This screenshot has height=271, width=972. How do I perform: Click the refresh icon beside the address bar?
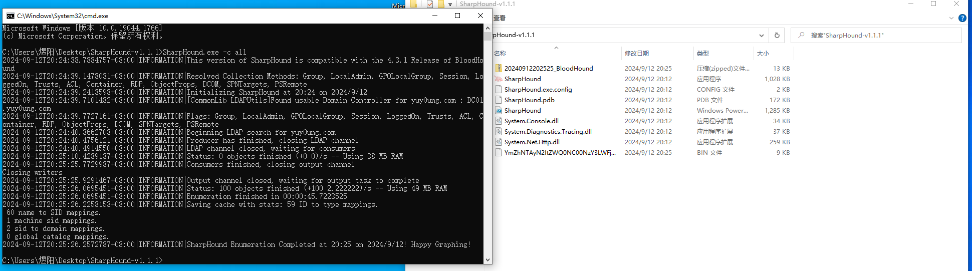click(x=777, y=35)
